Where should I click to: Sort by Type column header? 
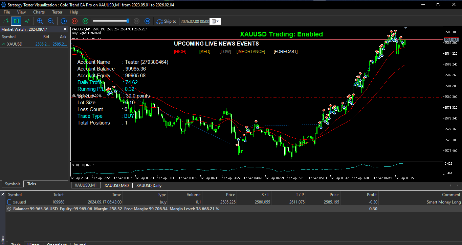pos(162,195)
